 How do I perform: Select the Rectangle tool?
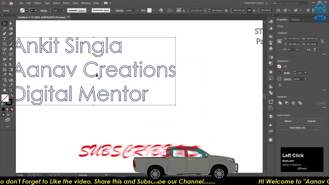[4, 44]
